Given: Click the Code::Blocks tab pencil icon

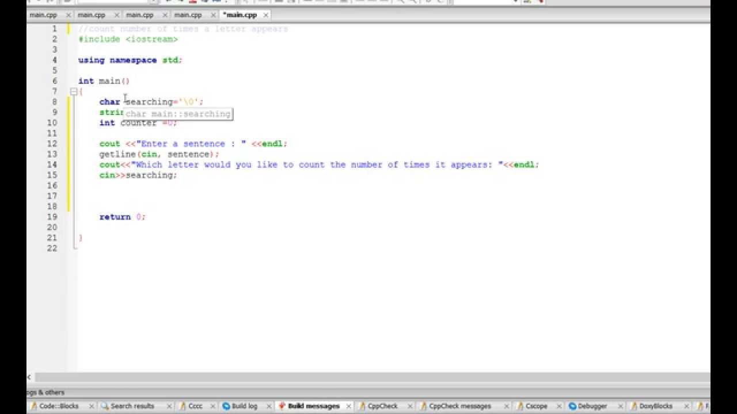Looking at the screenshot, I should [x=33, y=406].
